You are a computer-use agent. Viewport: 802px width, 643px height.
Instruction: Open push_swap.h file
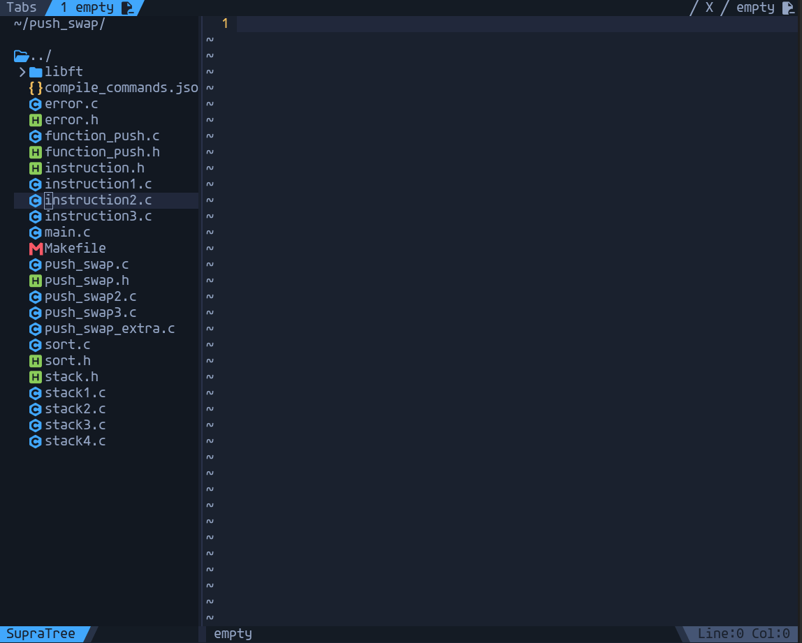pos(87,281)
